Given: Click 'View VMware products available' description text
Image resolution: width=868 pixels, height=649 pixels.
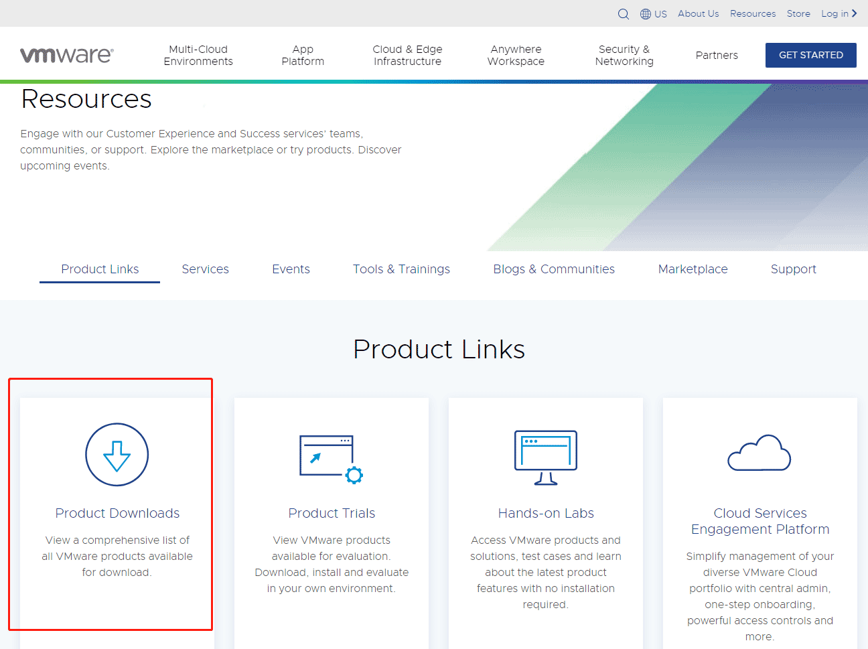Looking at the screenshot, I should pos(332,564).
